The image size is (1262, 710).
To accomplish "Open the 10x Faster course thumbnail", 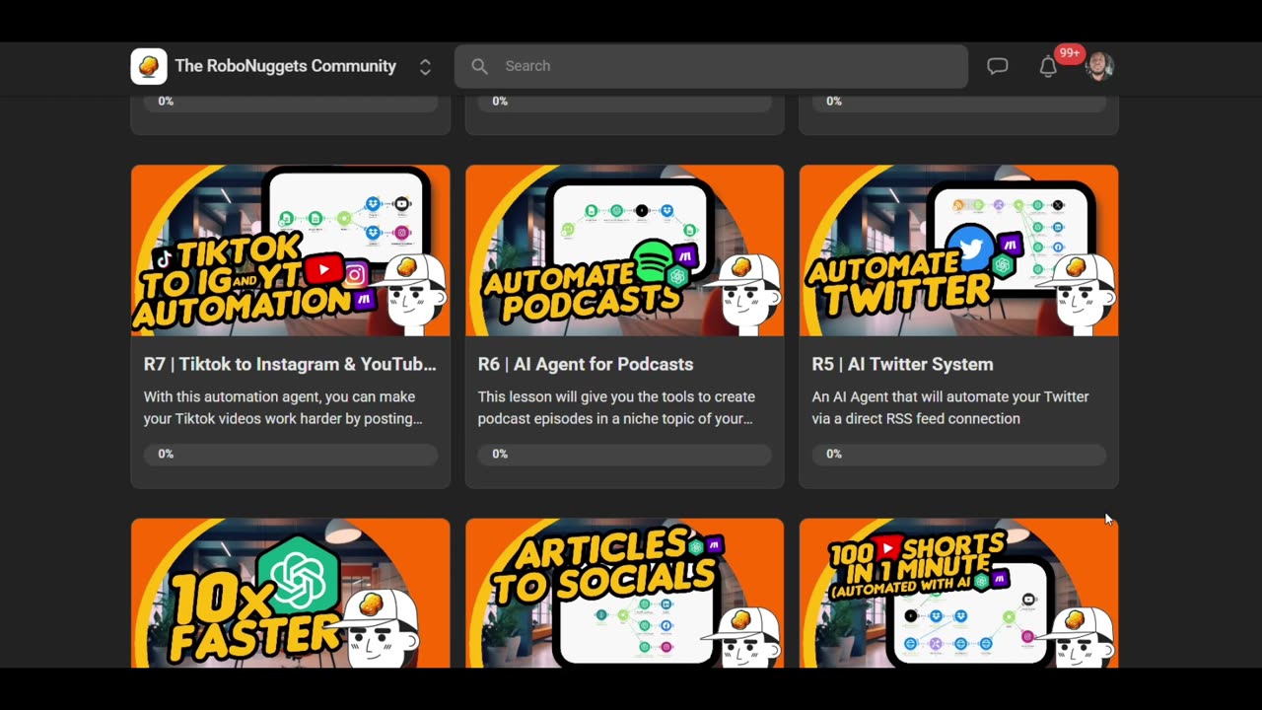I will pos(291,593).
